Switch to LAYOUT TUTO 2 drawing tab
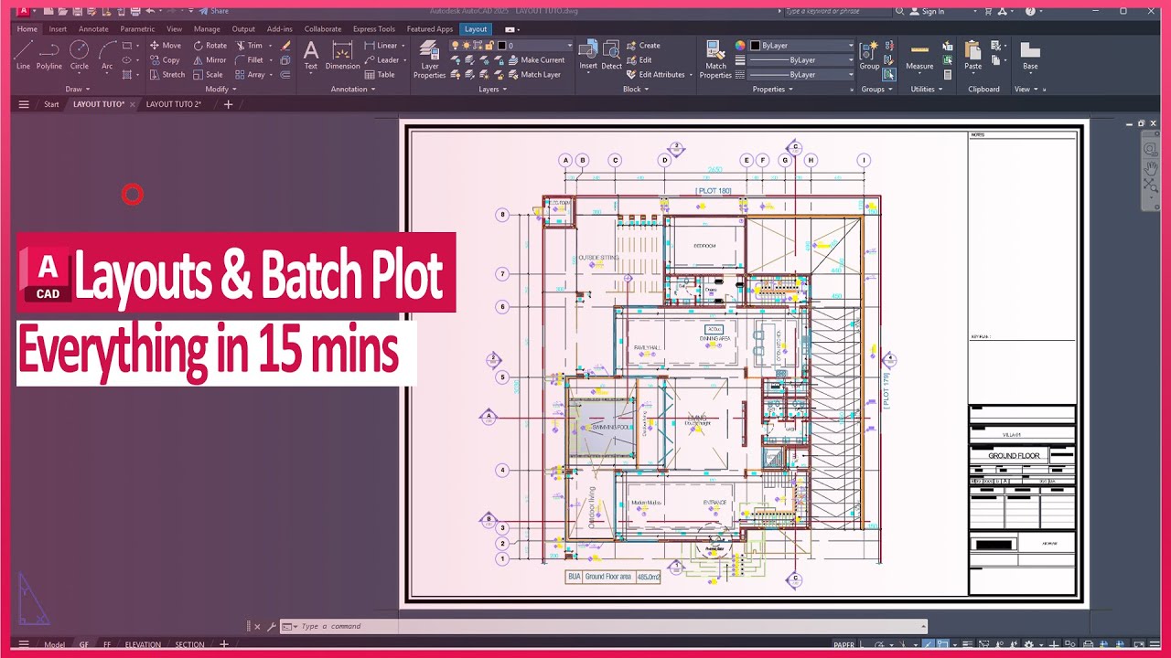 coord(174,104)
